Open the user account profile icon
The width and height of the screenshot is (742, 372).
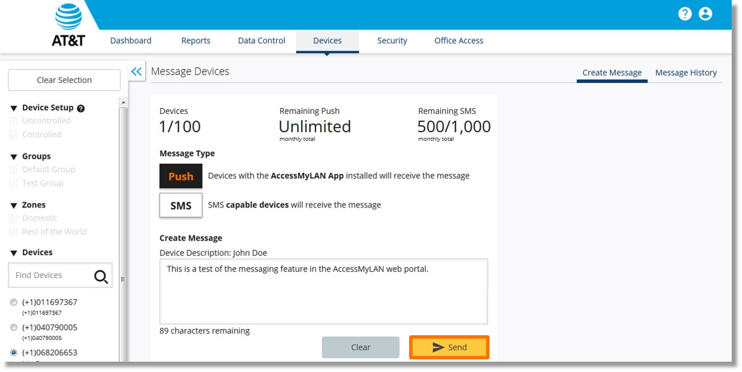[705, 14]
